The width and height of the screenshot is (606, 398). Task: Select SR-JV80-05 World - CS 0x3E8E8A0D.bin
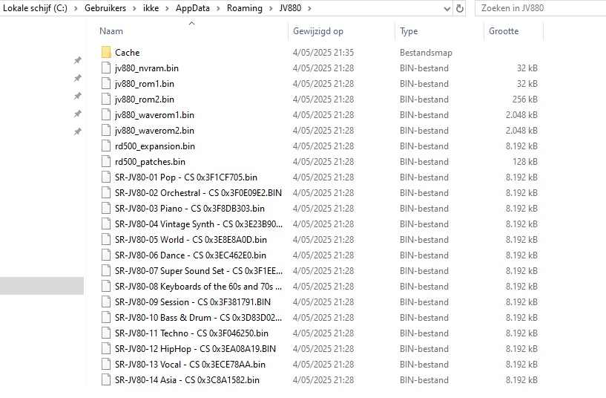191,239
